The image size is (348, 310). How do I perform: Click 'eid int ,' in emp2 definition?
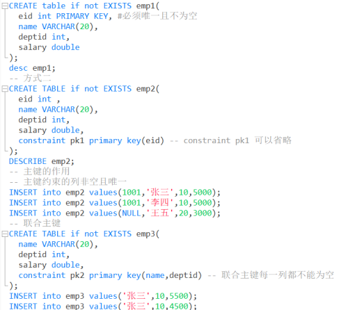pyautogui.click(x=40, y=99)
